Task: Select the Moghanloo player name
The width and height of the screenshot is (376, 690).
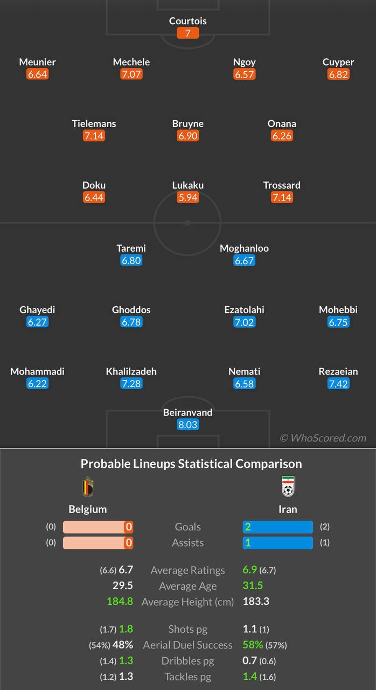Action: [x=244, y=249]
